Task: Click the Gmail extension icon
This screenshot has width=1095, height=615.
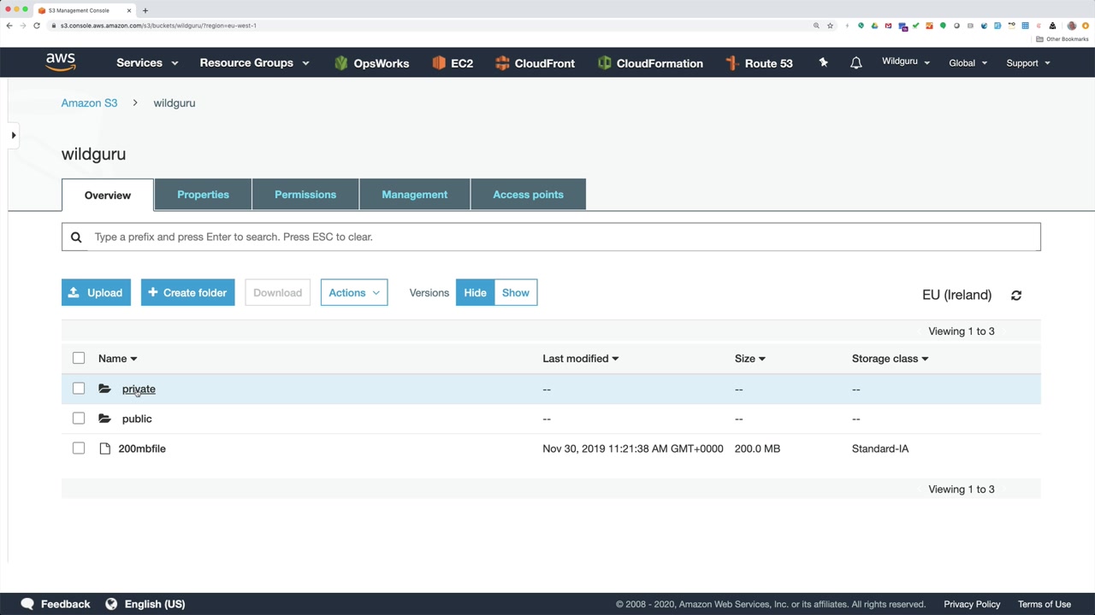Action: (888, 26)
